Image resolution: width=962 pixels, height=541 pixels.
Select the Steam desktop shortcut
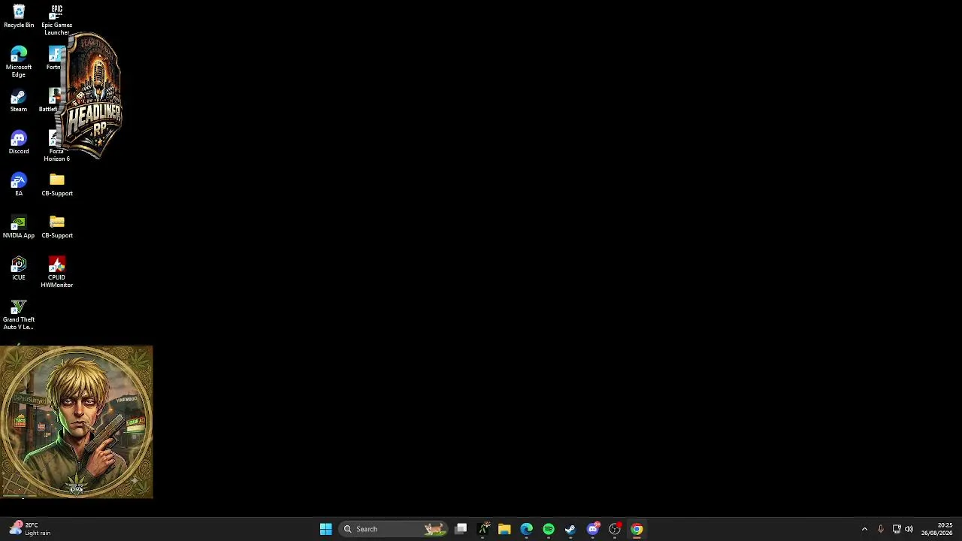[19, 101]
